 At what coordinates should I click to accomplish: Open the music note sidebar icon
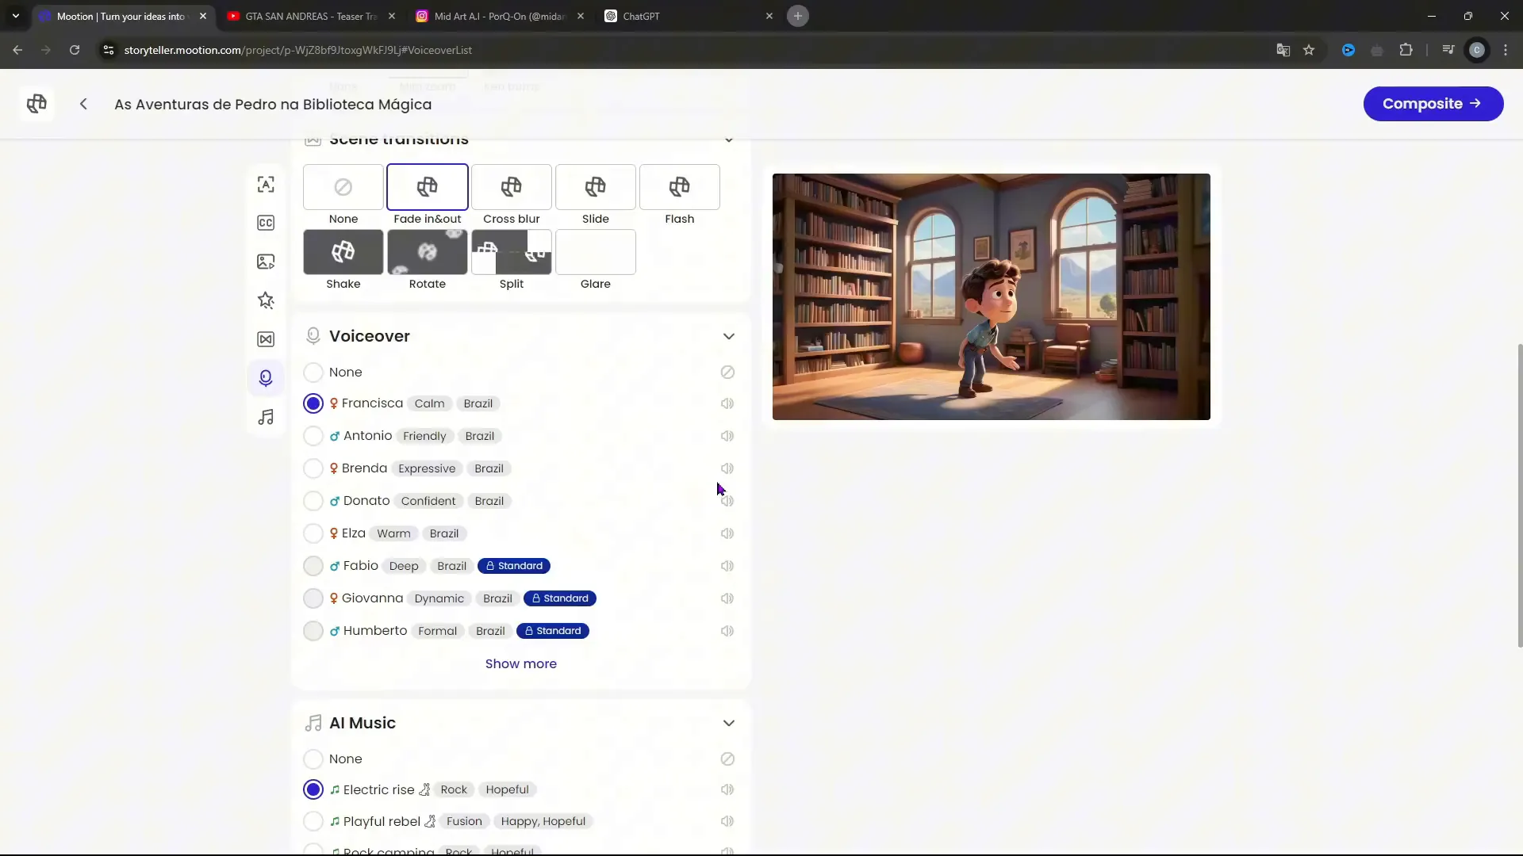[x=266, y=417]
